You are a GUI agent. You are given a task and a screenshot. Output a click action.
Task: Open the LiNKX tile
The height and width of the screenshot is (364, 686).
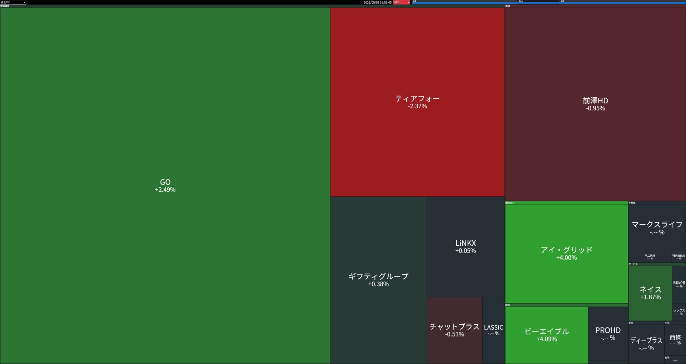[x=466, y=247]
